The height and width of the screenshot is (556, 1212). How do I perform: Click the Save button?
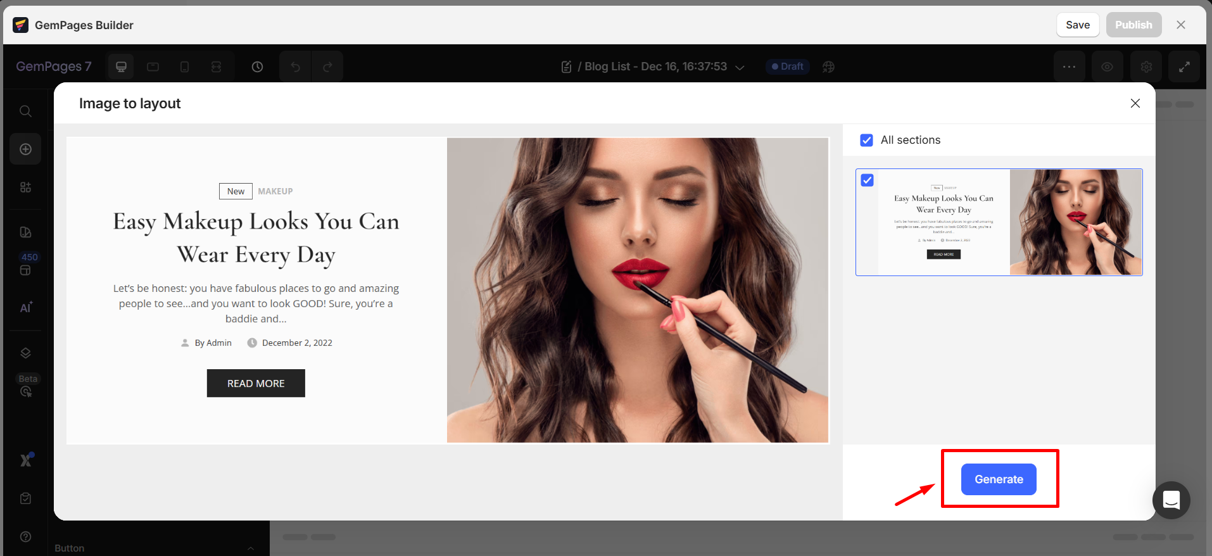[1077, 25]
